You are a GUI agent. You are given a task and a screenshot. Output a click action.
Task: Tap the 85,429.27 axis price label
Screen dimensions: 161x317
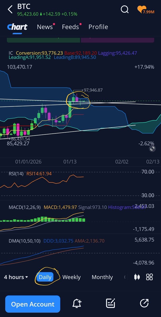pyautogui.click(x=18, y=143)
